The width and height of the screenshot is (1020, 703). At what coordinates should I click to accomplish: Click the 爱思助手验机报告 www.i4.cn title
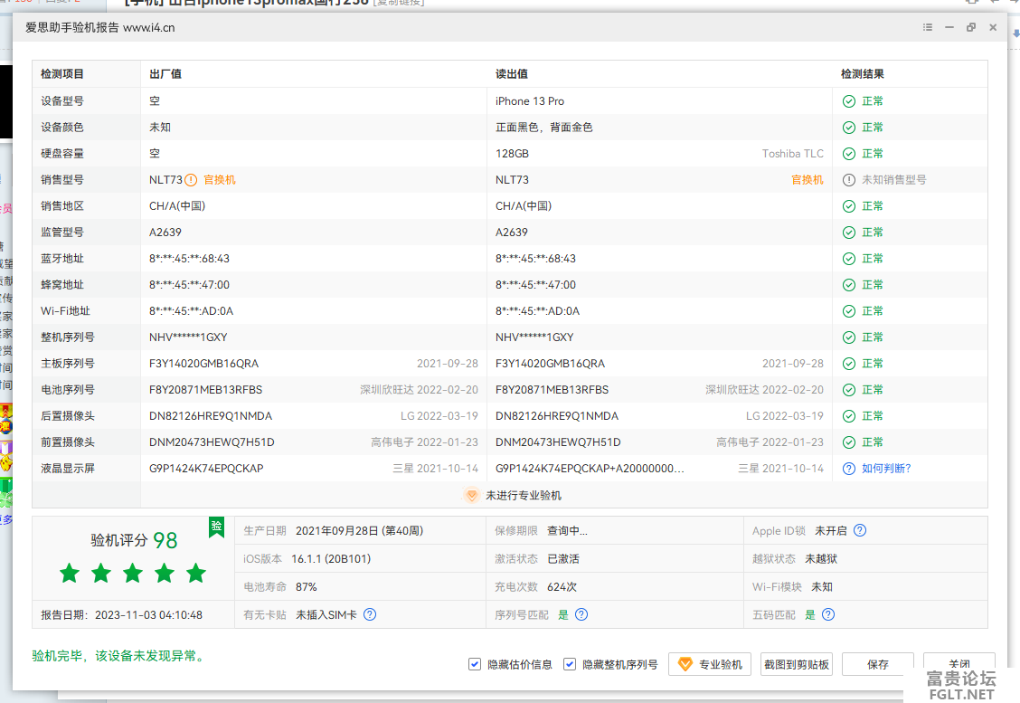point(100,27)
